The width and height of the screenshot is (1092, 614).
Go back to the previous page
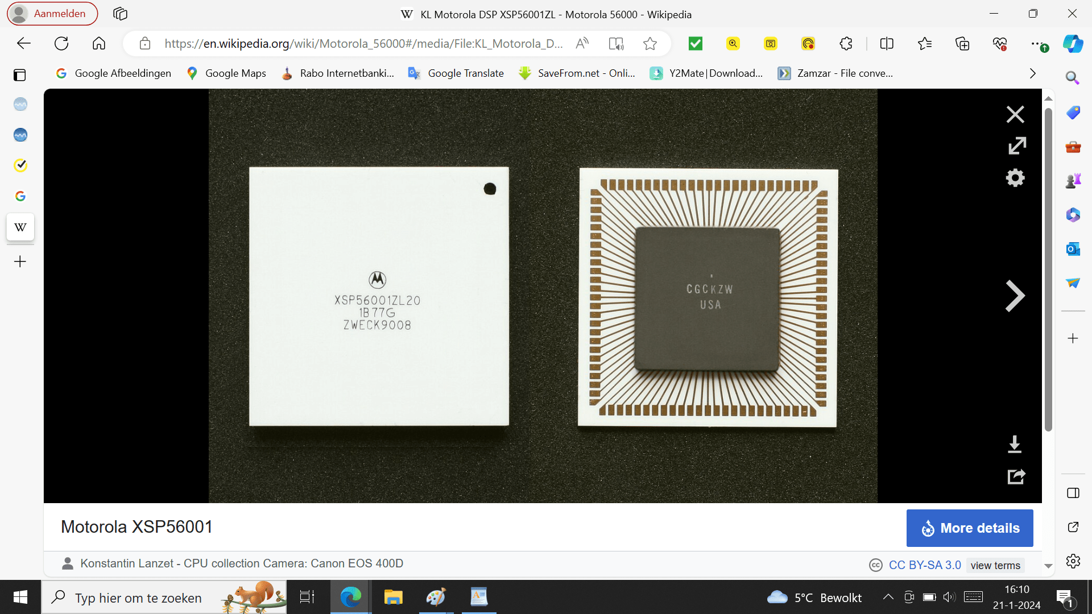click(24, 44)
